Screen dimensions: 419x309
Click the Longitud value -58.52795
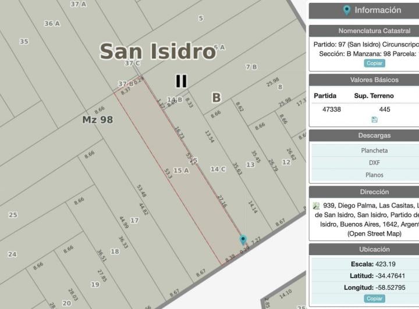390,288
